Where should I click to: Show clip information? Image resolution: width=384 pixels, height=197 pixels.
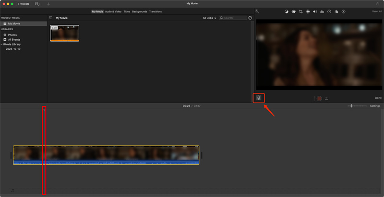343,12
